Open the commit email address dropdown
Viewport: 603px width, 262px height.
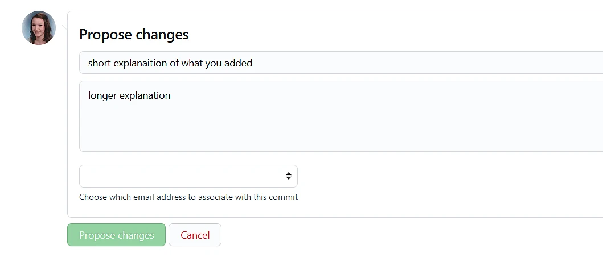(188, 176)
